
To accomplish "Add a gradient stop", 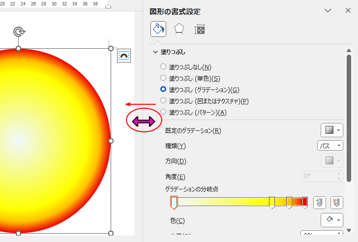I will point(320,203).
